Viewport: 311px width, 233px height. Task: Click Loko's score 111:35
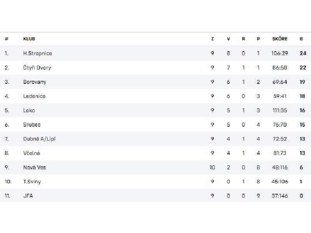point(280,110)
